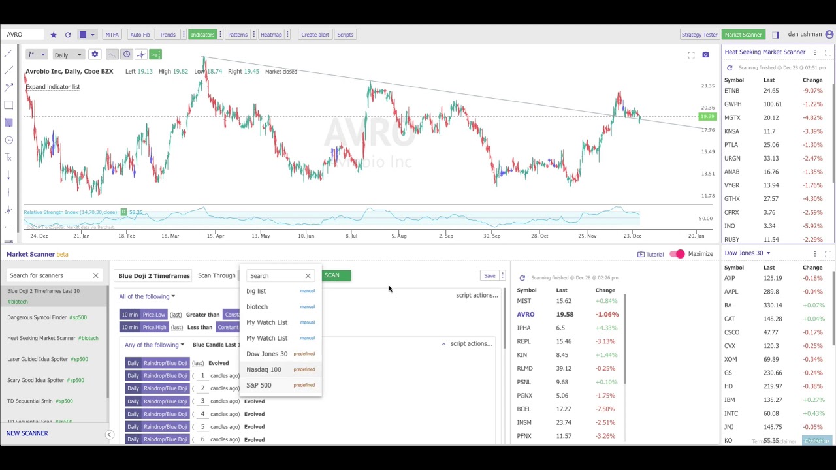Image resolution: width=836 pixels, height=470 pixels.
Task: Open script actions for Blue Candle group
Action: 471,344
